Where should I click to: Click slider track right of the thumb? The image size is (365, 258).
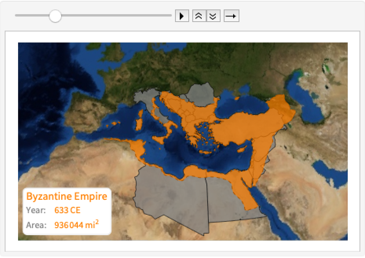[118, 16]
